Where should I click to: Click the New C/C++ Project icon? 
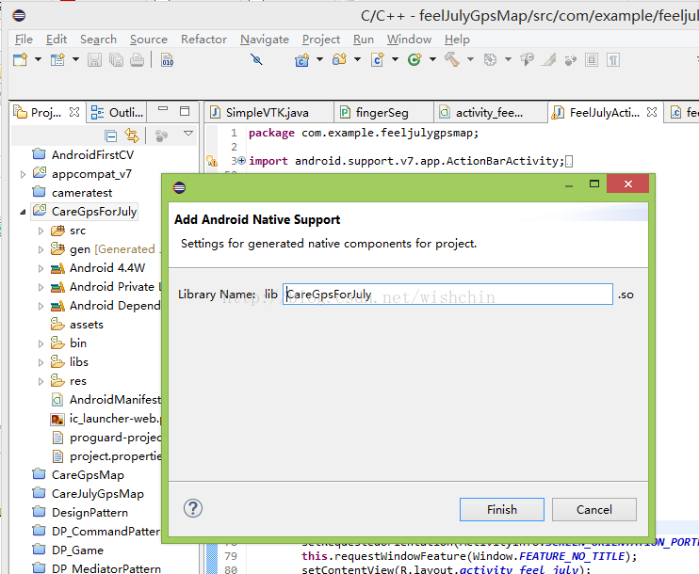(301, 59)
